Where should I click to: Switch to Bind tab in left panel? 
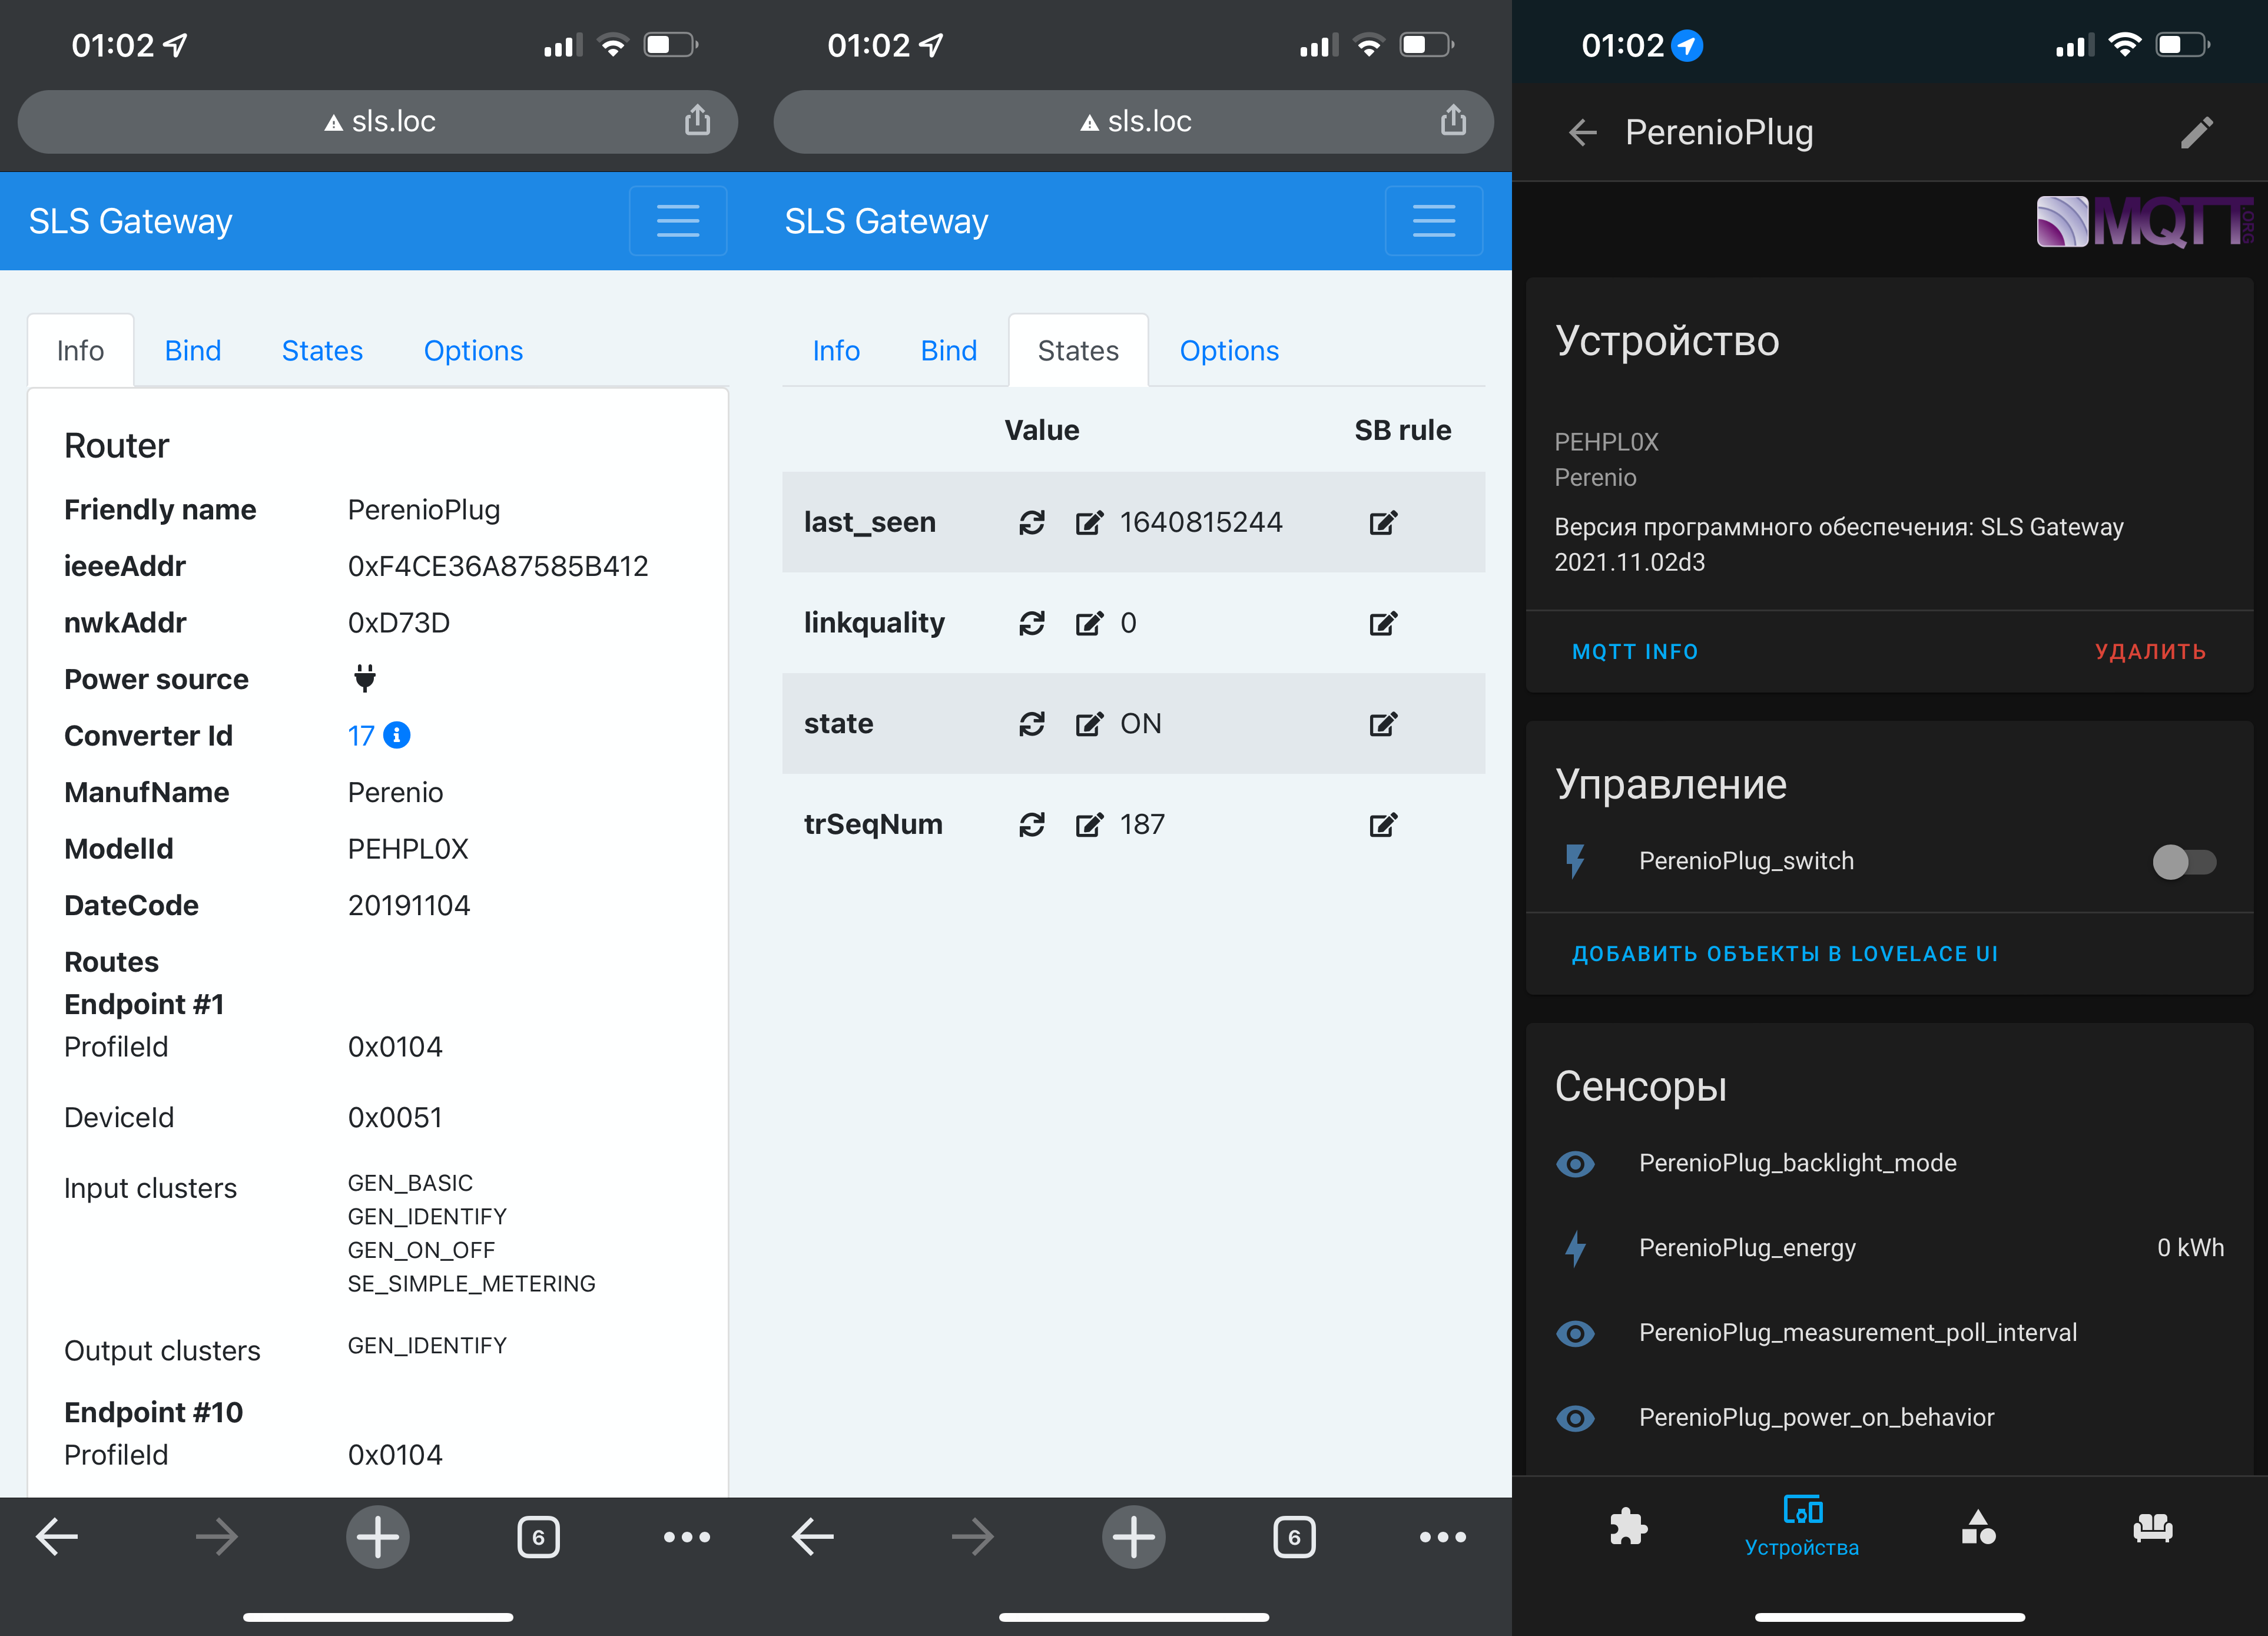(x=193, y=350)
